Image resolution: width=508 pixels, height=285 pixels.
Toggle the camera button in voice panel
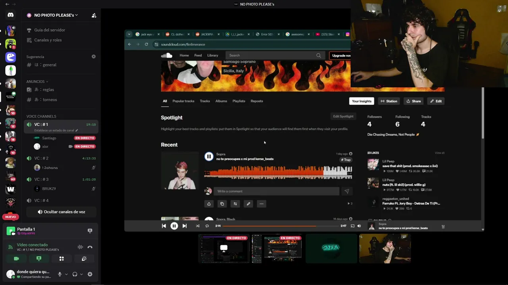tap(16, 258)
